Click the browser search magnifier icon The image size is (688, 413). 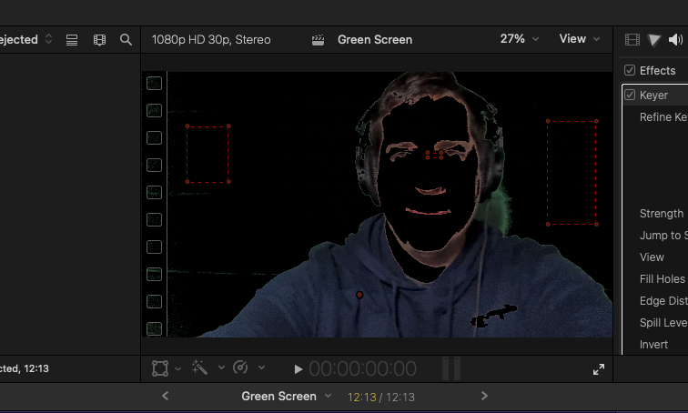[126, 39]
